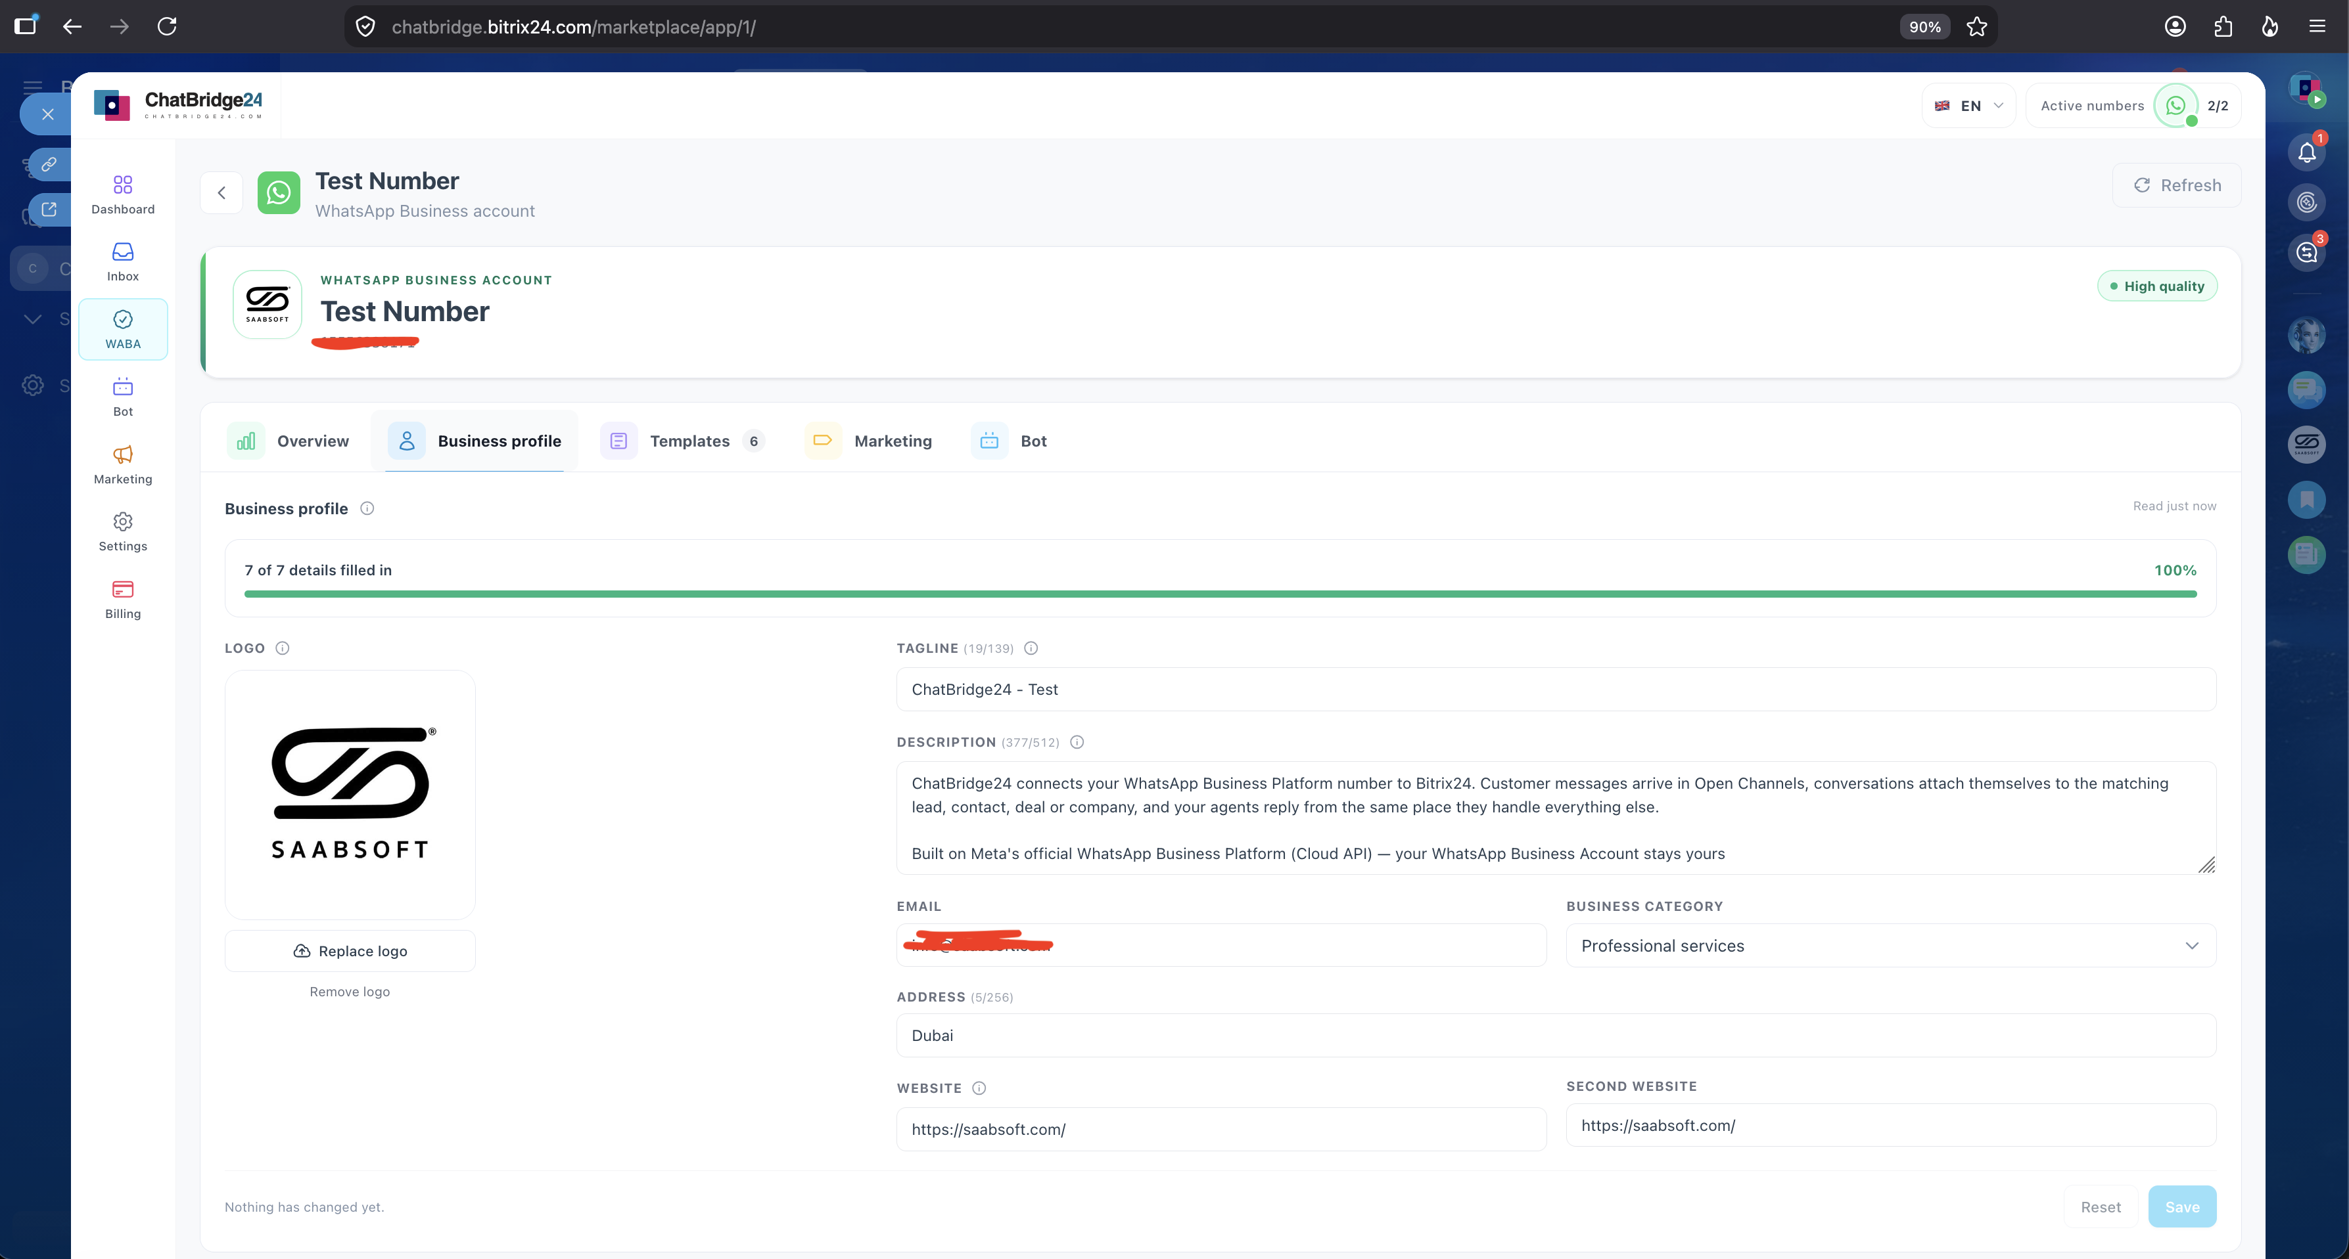Click the Bitrix24 notifications bell icon
2349x1259 pixels.
2306,152
